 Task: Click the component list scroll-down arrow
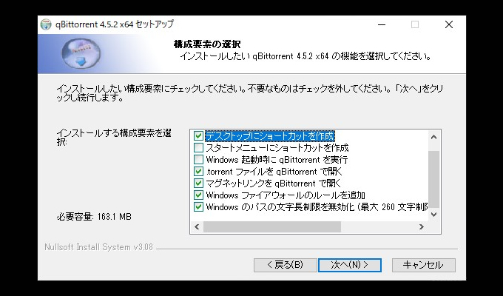point(434,215)
